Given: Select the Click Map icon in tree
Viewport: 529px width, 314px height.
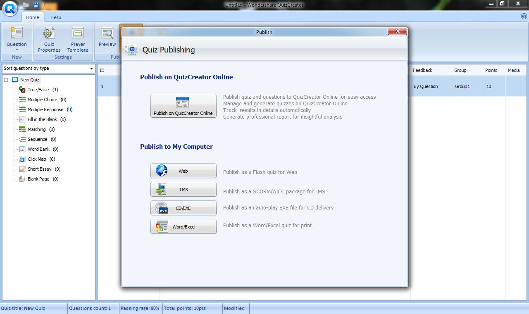Looking at the screenshot, I should point(22,159).
